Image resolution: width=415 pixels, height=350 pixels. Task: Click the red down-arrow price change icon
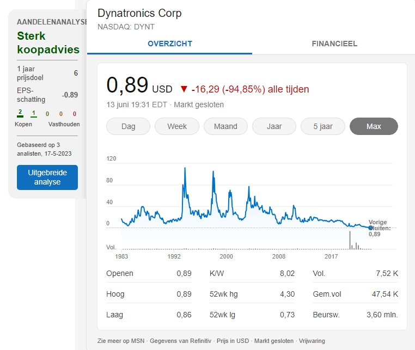coord(184,89)
